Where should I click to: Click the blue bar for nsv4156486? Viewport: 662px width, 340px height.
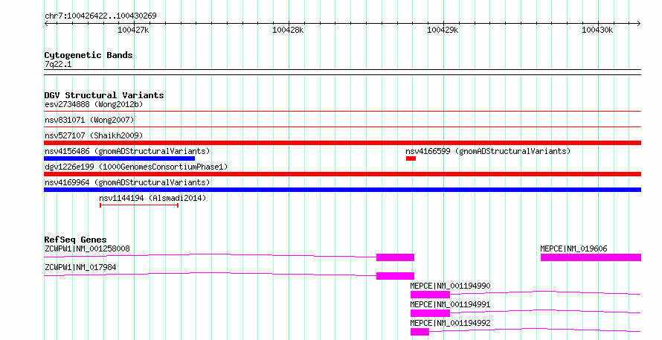click(120, 158)
